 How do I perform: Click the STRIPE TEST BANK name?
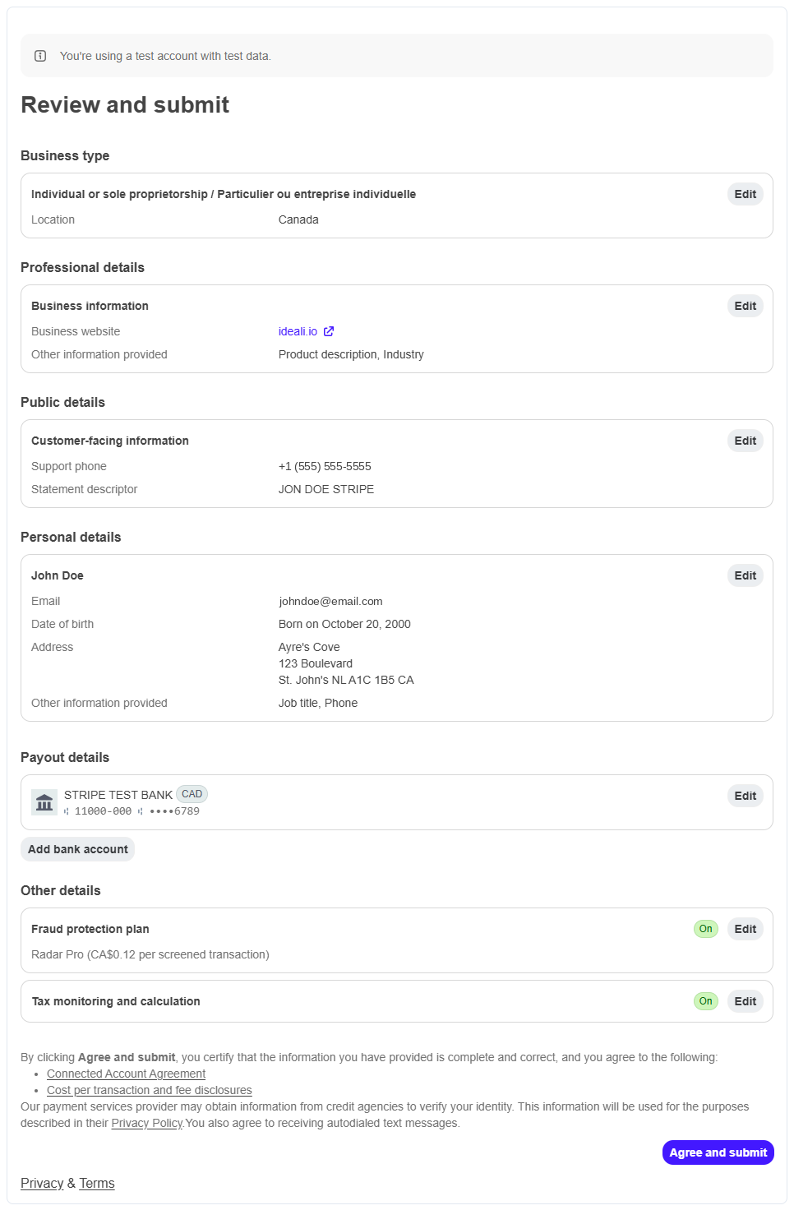click(118, 795)
